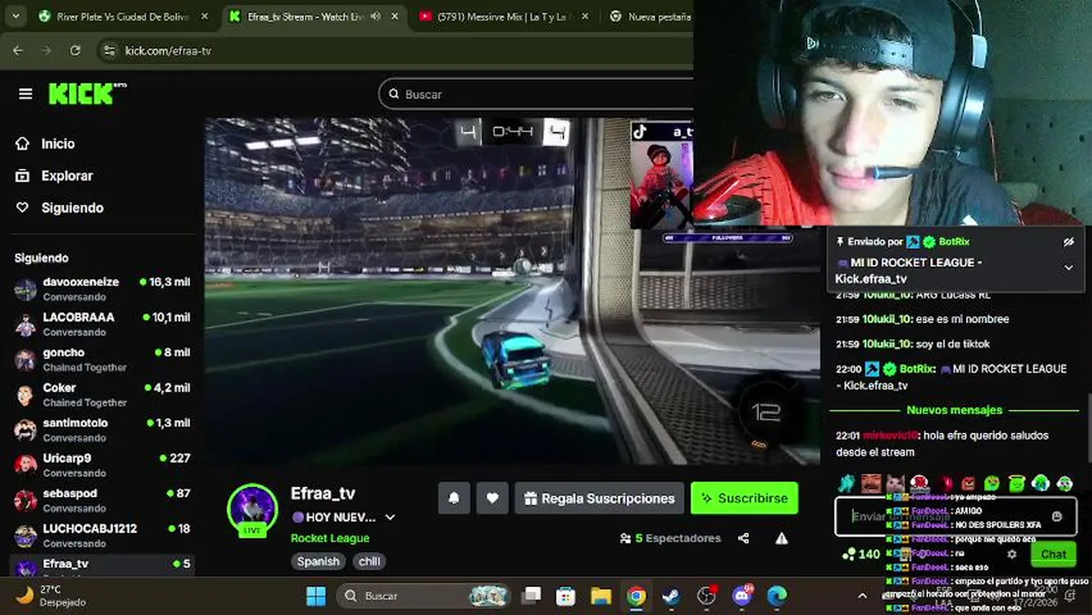Open the emoji picker in chat input
Screen dimensions: 1092x615
[x=1057, y=517]
